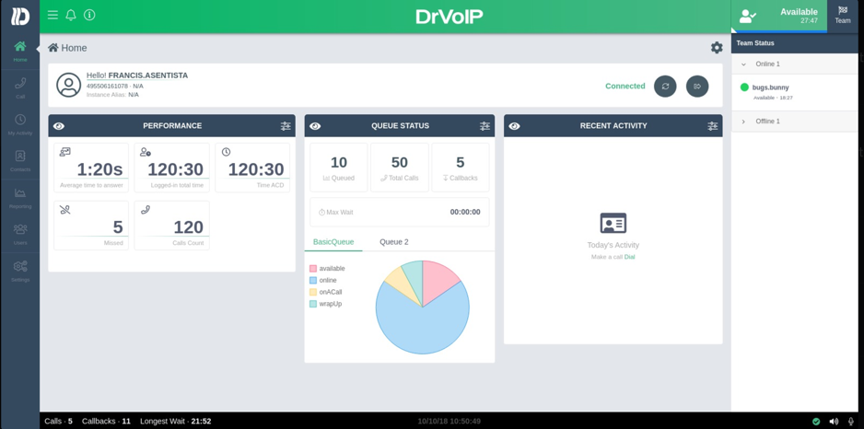This screenshot has width=864, height=429.
Task: Click the Callbacks card in Queue Status
Action: 461,168
